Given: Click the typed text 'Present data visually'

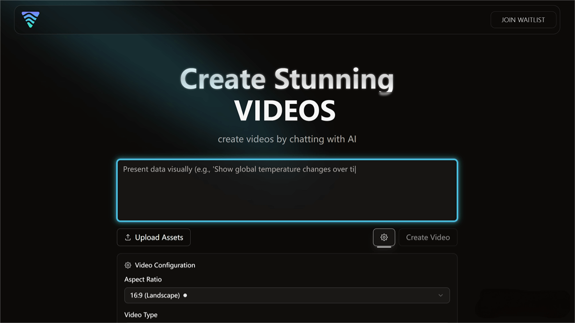Looking at the screenshot, I should 157,169.
